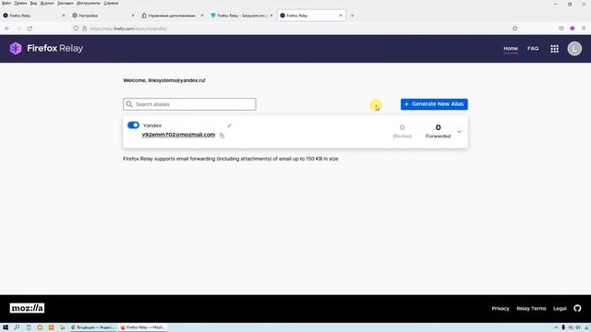Click the Firefox Relay logo
This screenshot has height=332, width=591.
tap(46, 49)
